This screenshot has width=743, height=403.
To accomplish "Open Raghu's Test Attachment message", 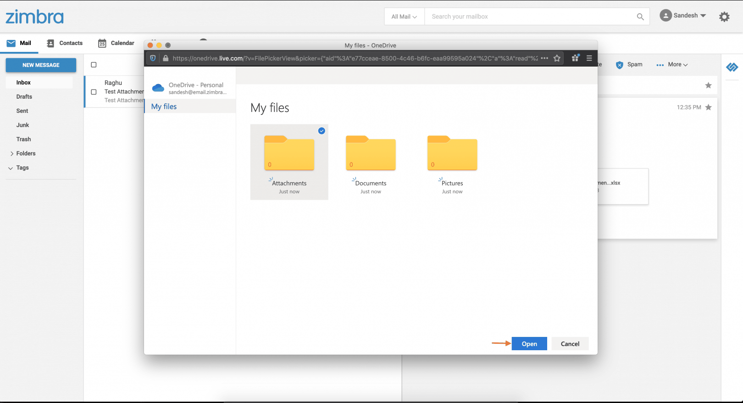I will [x=115, y=92].
